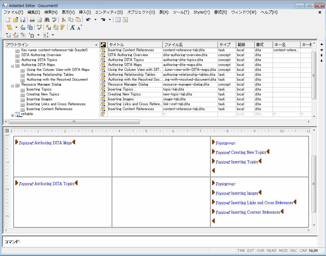Run the check completeness tag icon
Viewport: 326px width, 256px height.
click(39, 27)
